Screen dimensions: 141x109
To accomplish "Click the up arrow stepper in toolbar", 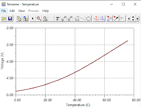I will (x=133, y=17).
